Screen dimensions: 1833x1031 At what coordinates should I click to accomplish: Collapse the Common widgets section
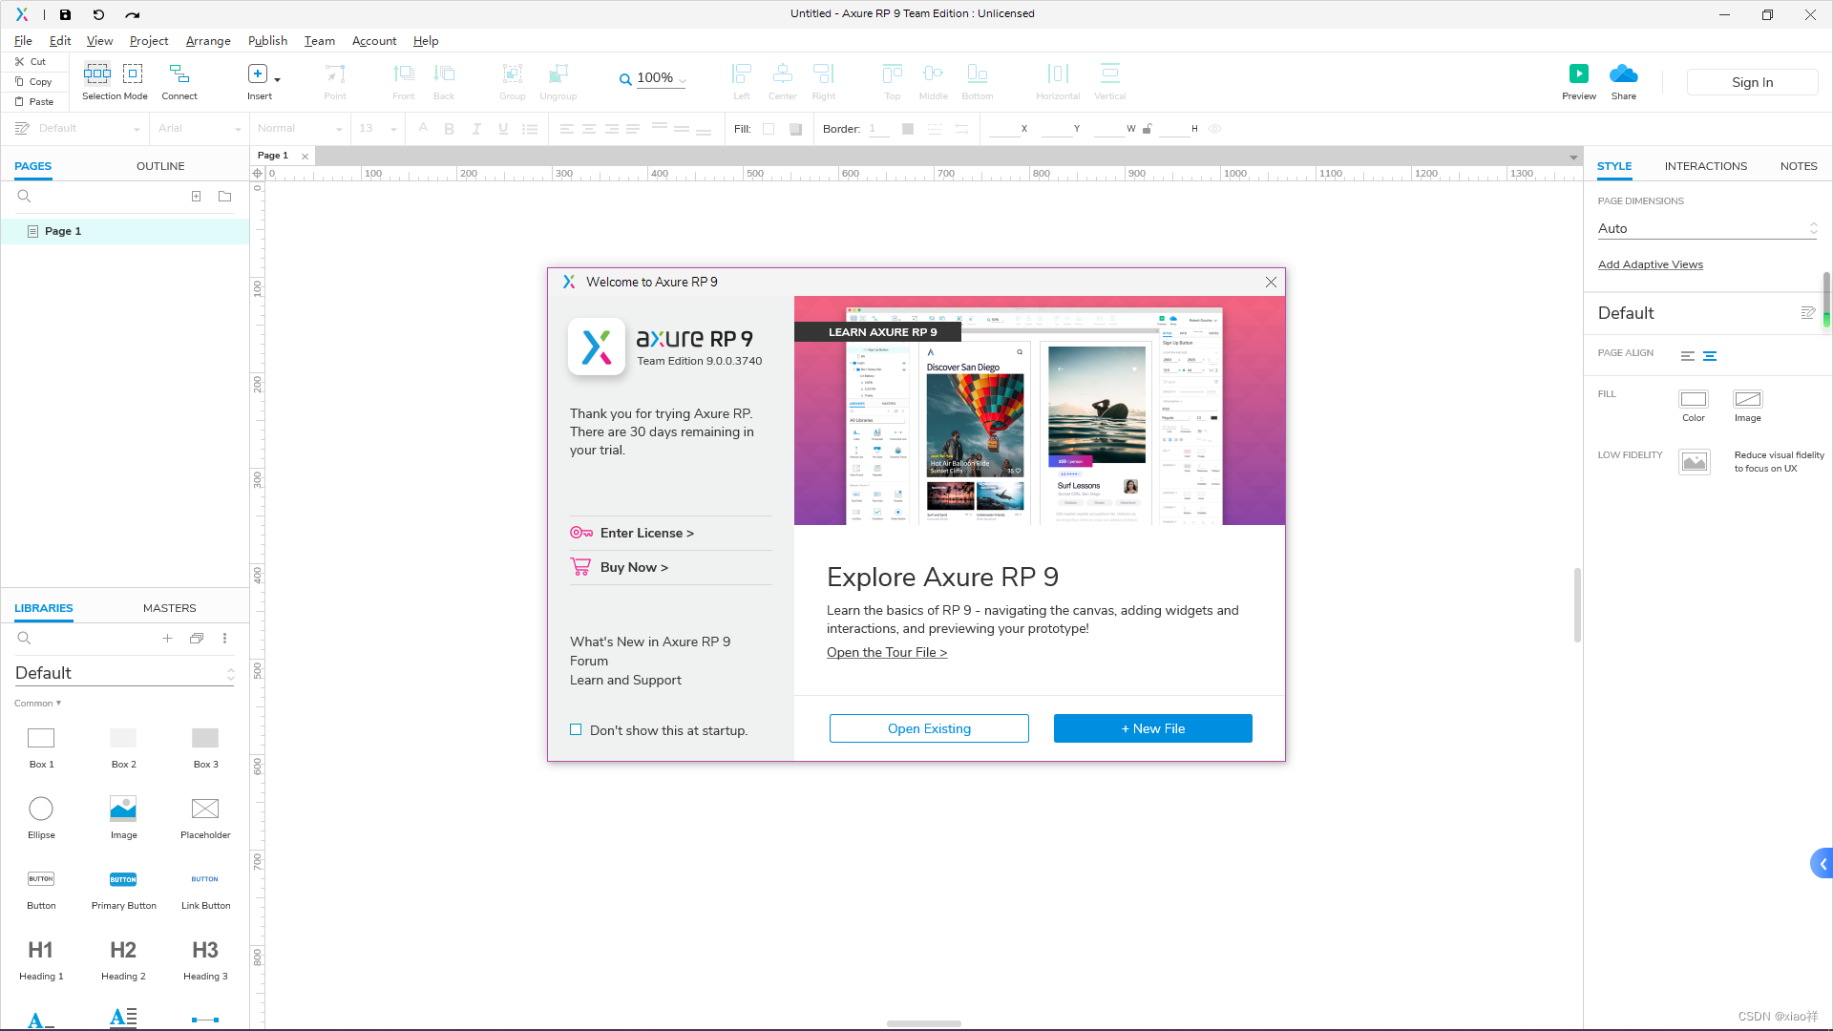(38, 703)
